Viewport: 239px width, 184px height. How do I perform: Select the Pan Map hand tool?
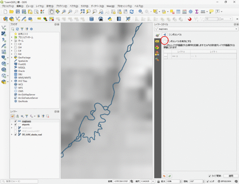(x=52, y=12)
